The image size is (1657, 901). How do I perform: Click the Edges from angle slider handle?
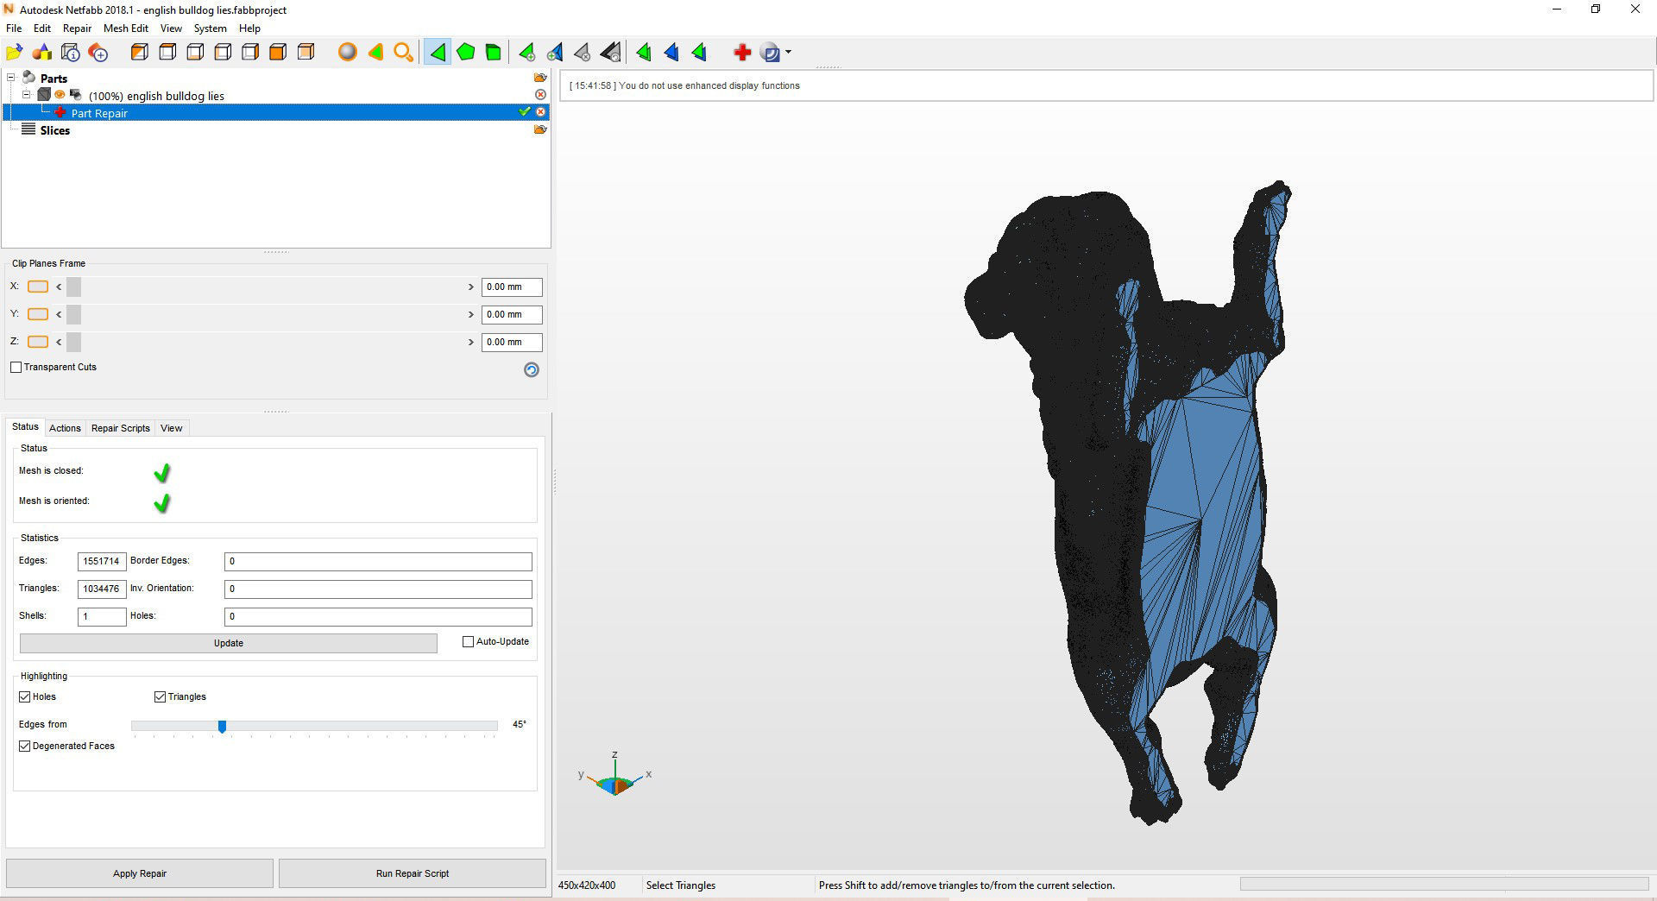pos(222,727)
